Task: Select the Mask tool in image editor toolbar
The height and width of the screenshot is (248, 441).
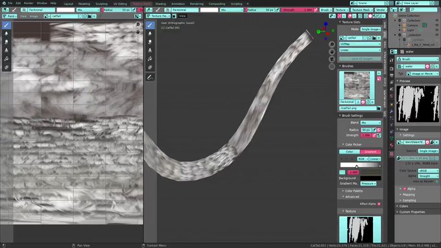Action: tap(6, 67)
